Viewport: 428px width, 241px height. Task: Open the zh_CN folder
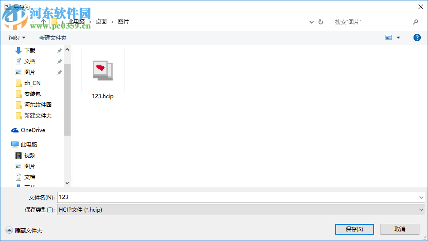pos(33,83)
